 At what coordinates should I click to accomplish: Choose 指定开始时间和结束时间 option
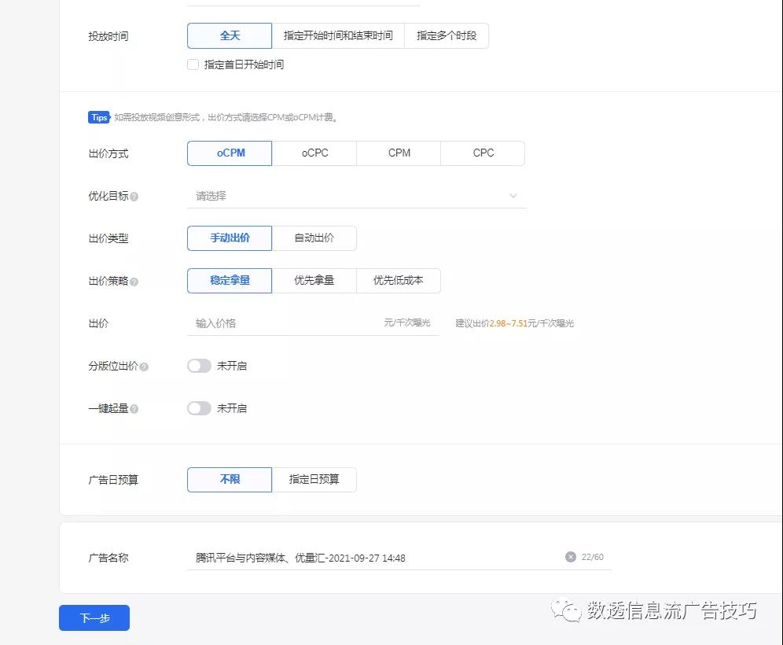338,35
